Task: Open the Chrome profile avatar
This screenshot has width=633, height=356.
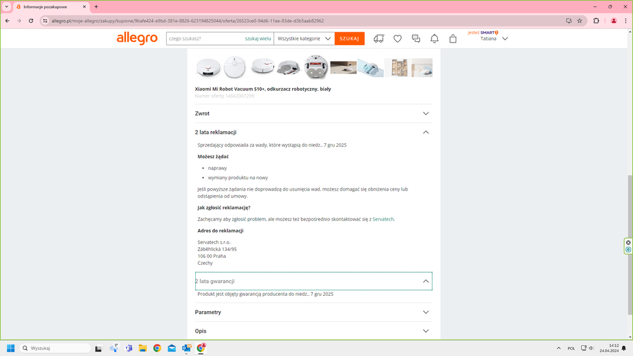Action: 613,20
